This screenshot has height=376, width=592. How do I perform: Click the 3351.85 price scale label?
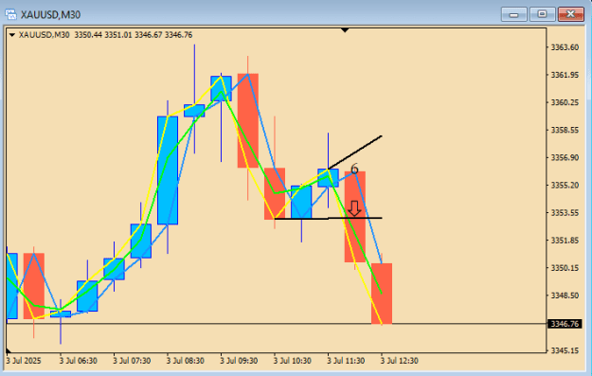[x=565, y=241]
